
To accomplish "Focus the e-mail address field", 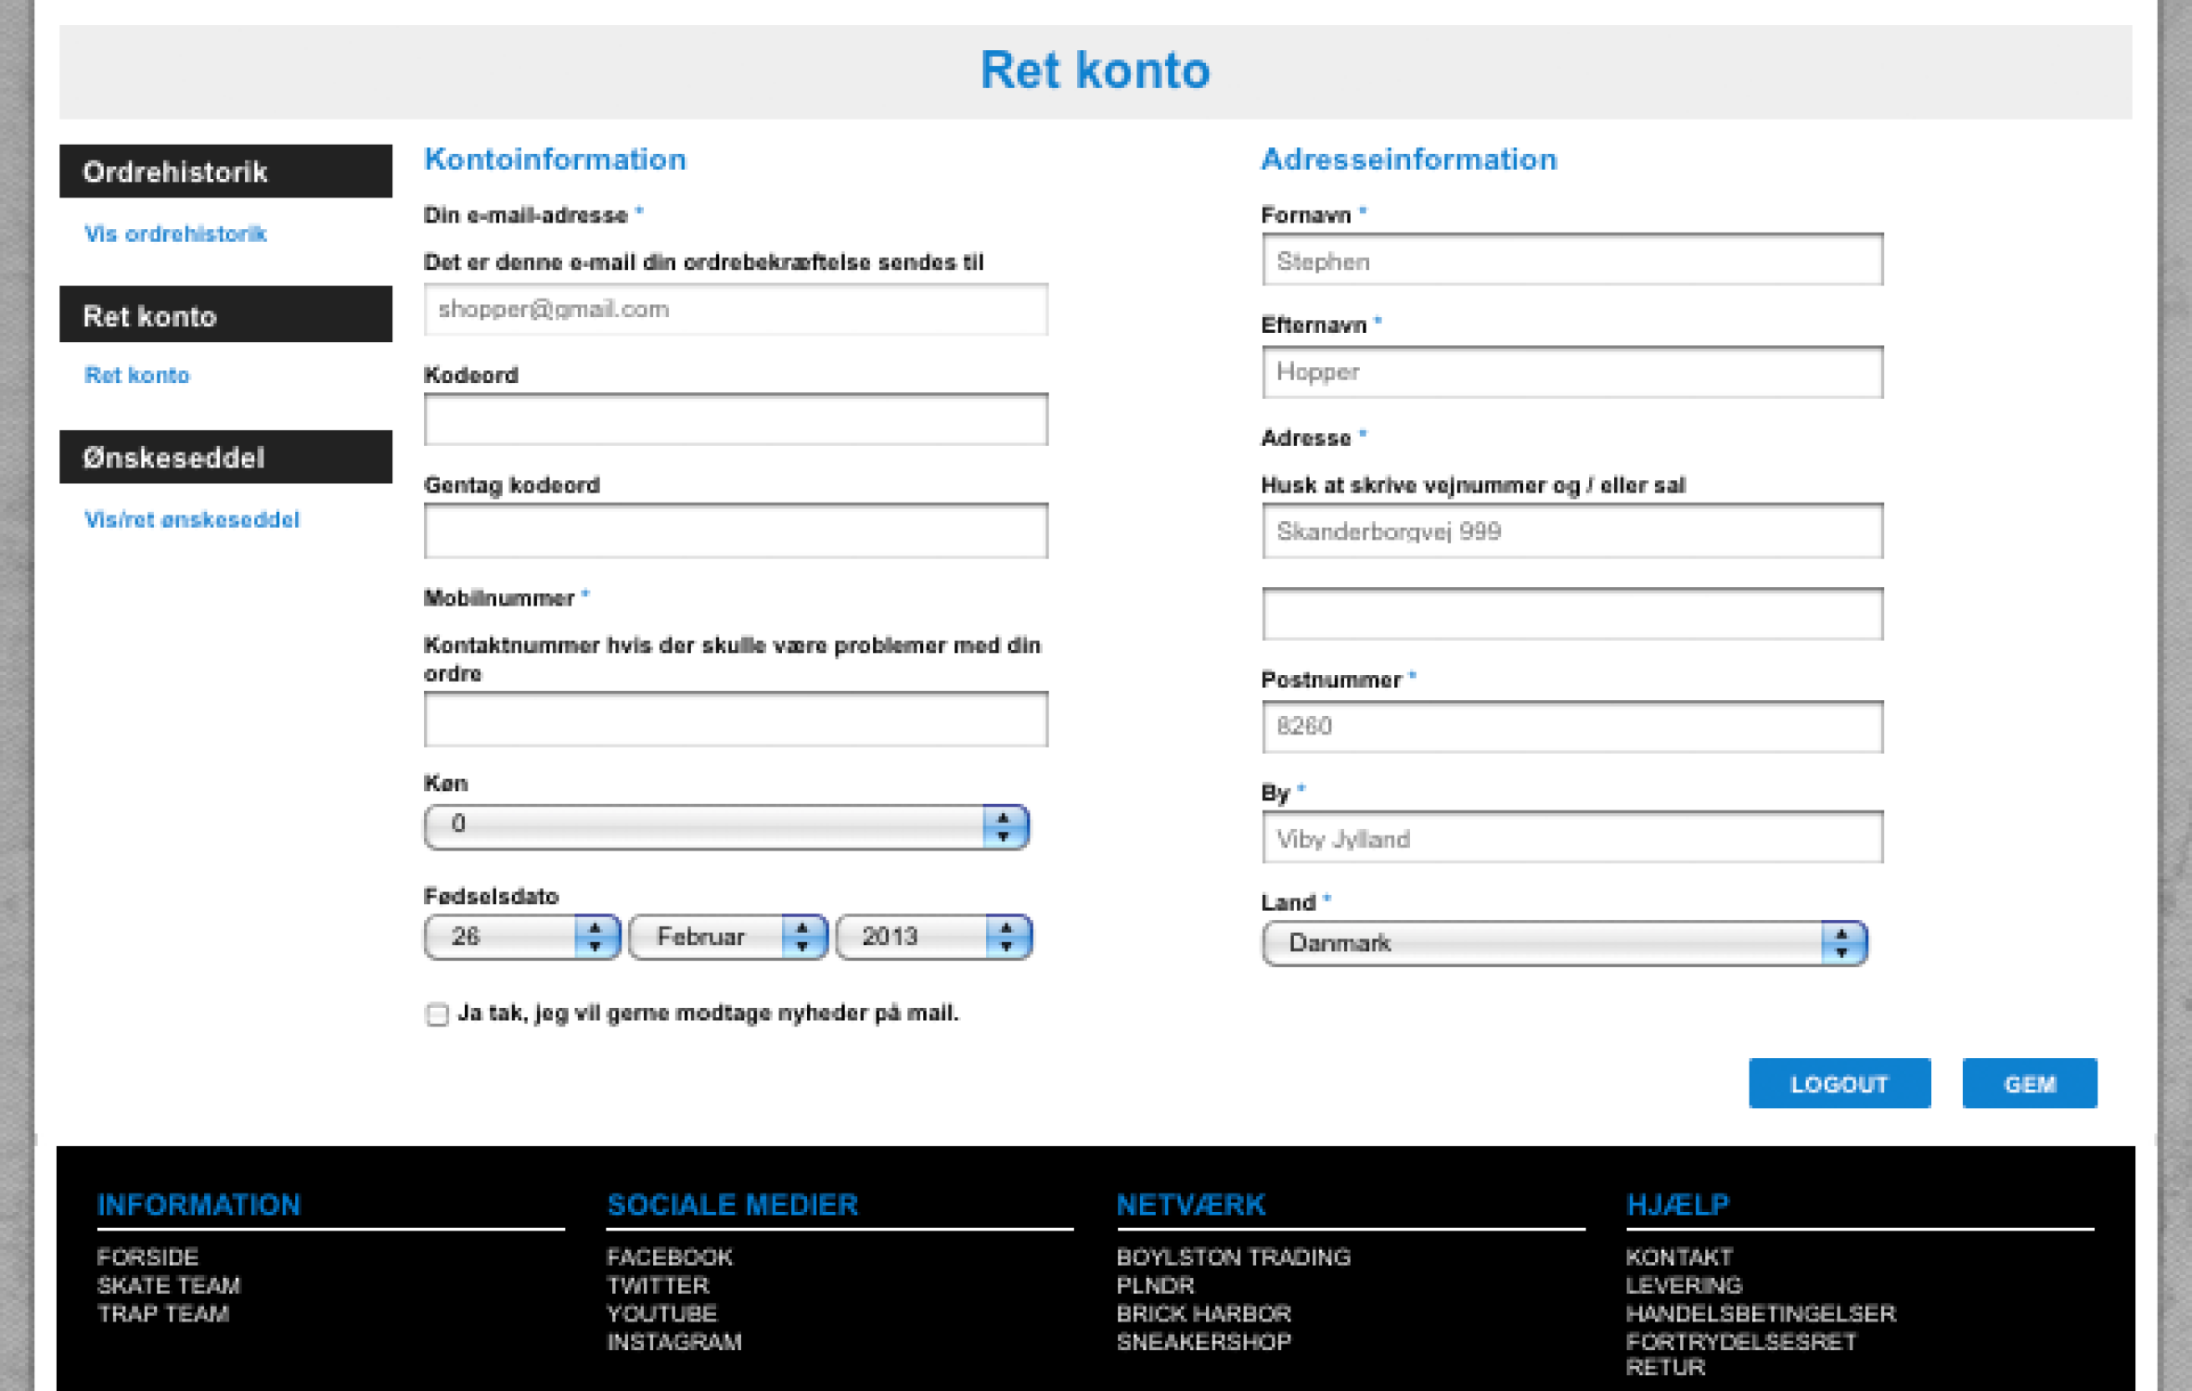I will point(736,310).
